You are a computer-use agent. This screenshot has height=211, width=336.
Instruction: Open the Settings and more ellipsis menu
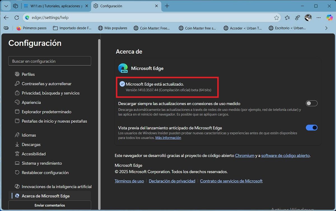pos(319,18)
